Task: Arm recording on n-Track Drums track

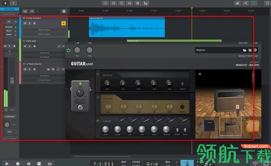Action: tap(34, 69)
